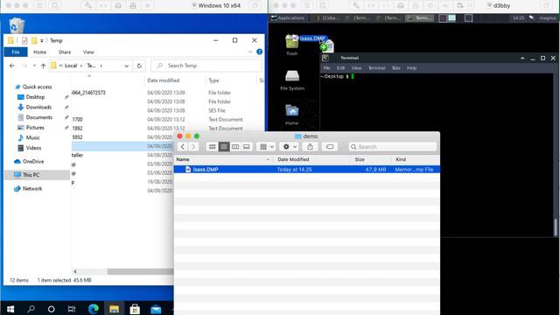Click the Finder Search field

point(393,147)
